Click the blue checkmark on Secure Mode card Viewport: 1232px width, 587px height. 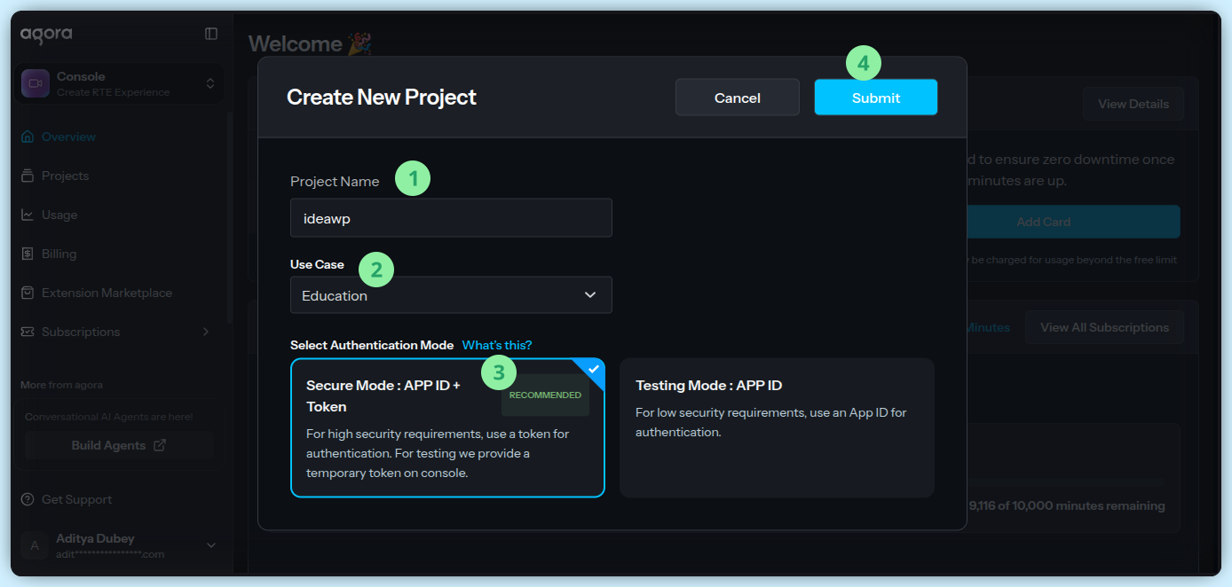[594, 369]
